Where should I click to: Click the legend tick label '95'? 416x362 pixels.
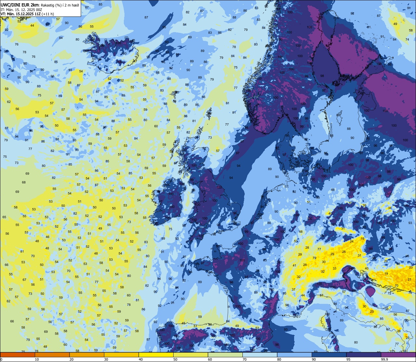348,359
